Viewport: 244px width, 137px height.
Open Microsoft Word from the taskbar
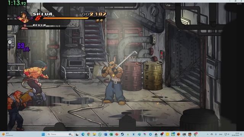(106, 134)
